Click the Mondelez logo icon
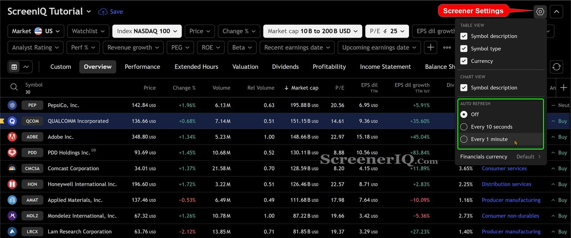The width and height of the screenshot is (571, 238). click(12, 216)
